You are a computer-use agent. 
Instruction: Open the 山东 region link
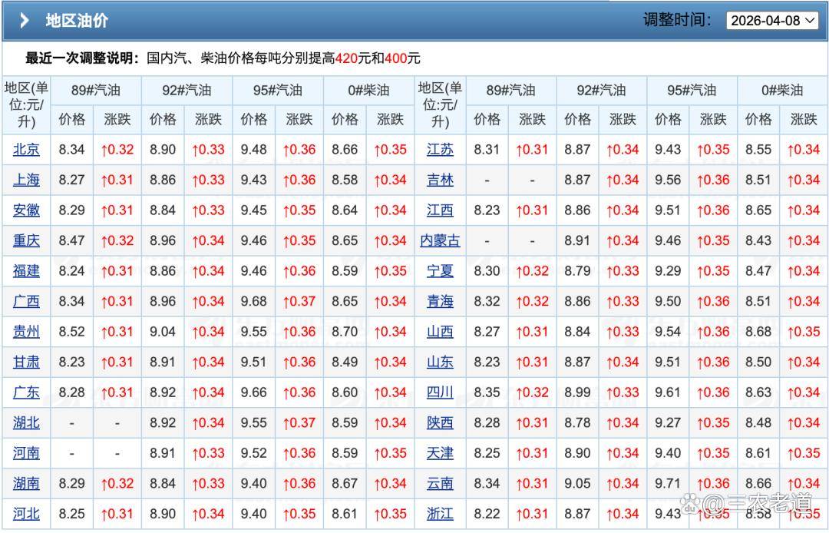click(x=441, y=363)
